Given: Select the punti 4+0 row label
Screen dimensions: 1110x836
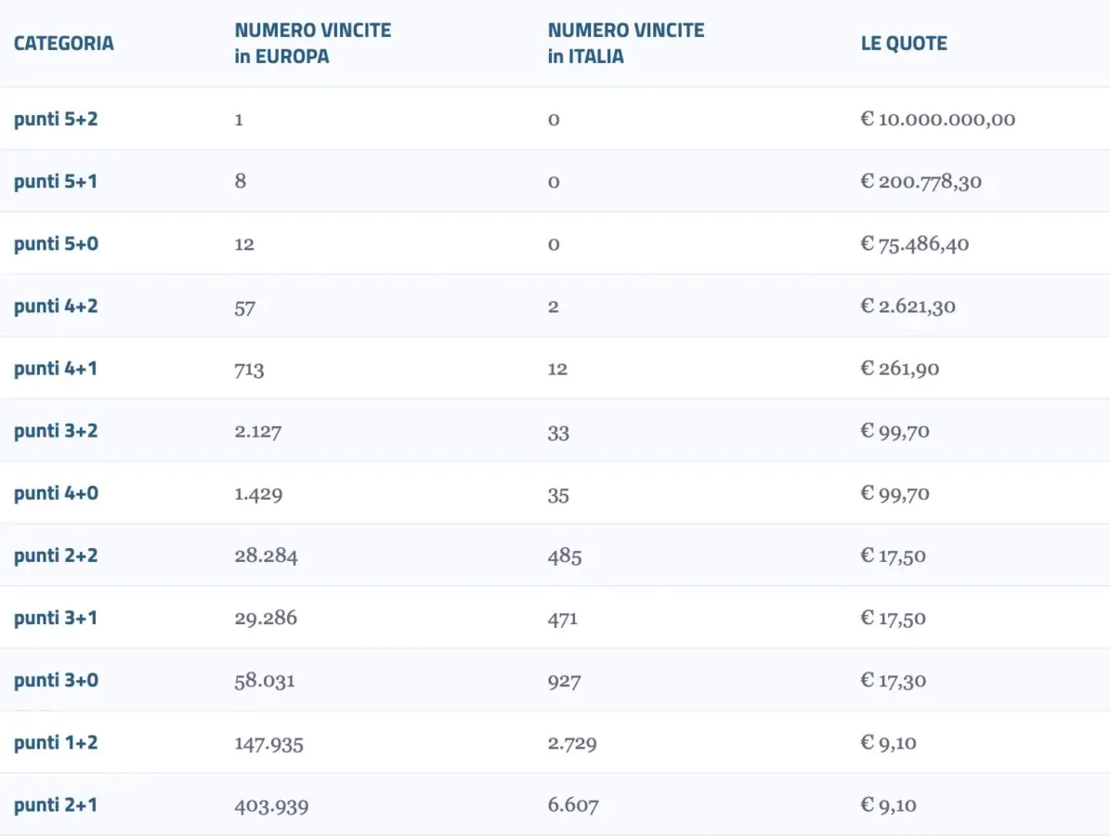Looking at the screenshot, I should [56, 492].
